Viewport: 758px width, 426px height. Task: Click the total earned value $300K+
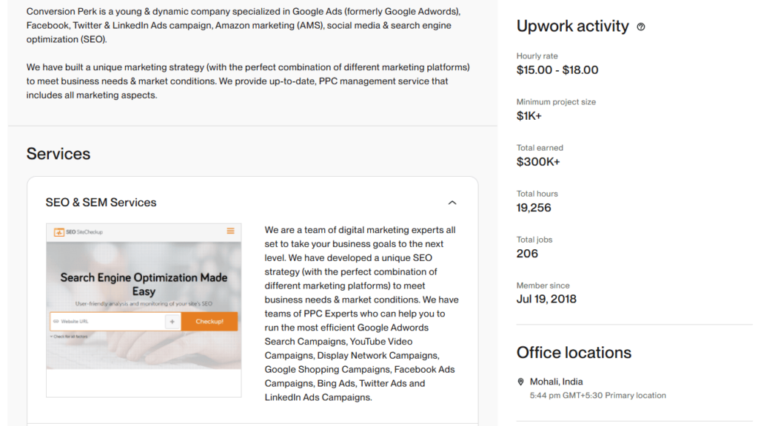coord(538,162)
